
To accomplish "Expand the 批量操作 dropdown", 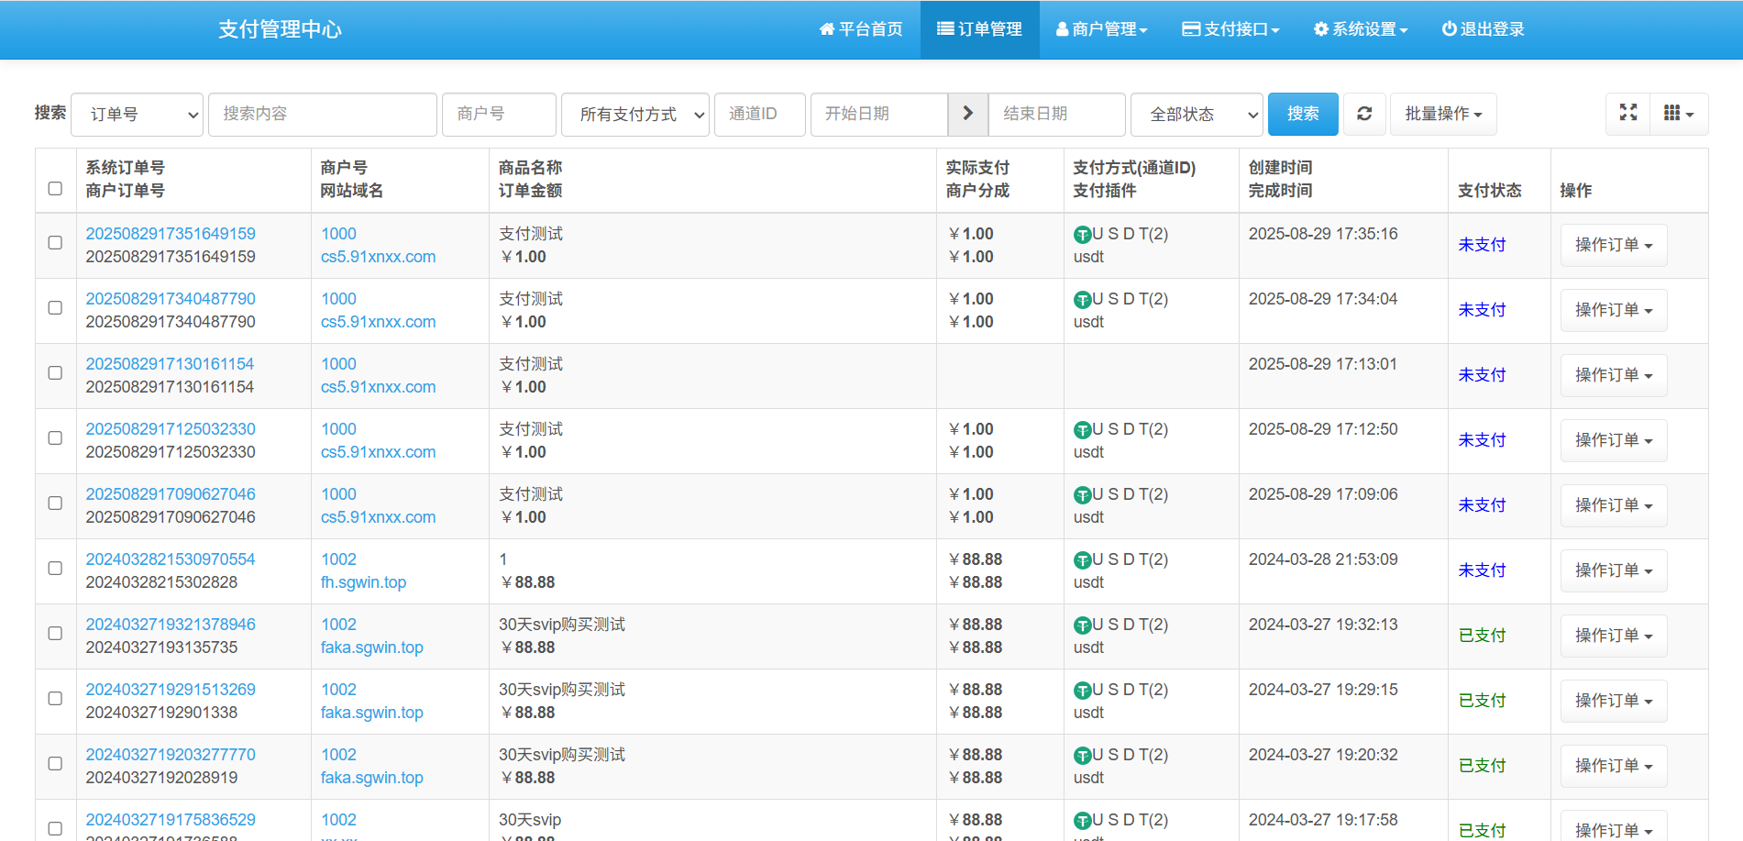I will point(1443,114).
